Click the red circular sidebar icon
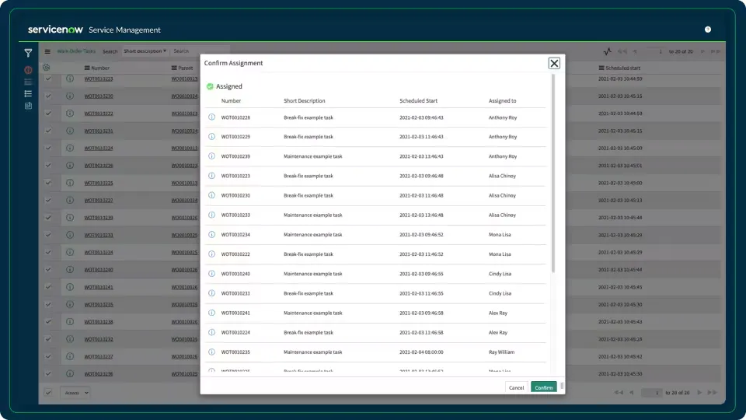 pyautogui.click(x=28, y=70)
